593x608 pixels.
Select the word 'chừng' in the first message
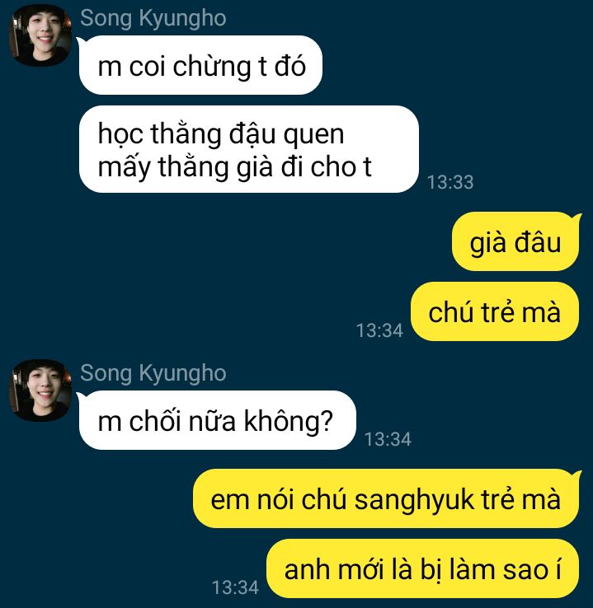point(212,67)
